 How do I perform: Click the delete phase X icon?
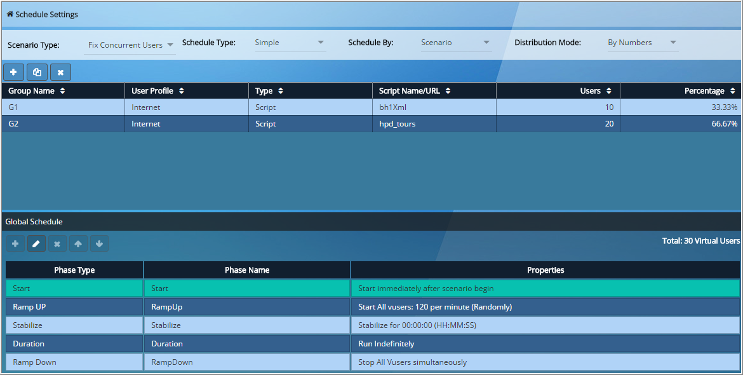tap(57, 243)
